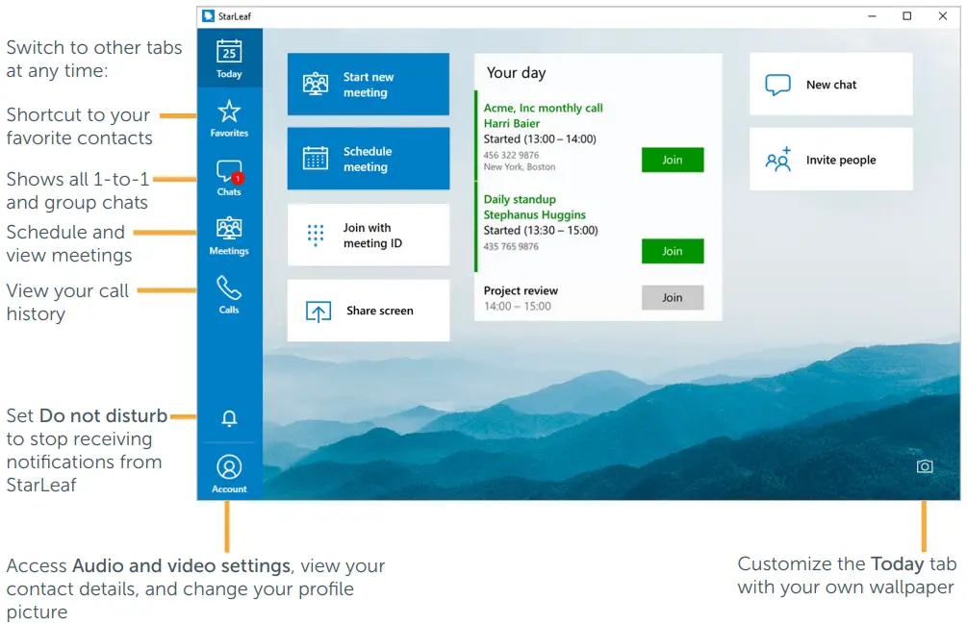
Task: Select Join with meeting ID
Action: coord(369,235)
